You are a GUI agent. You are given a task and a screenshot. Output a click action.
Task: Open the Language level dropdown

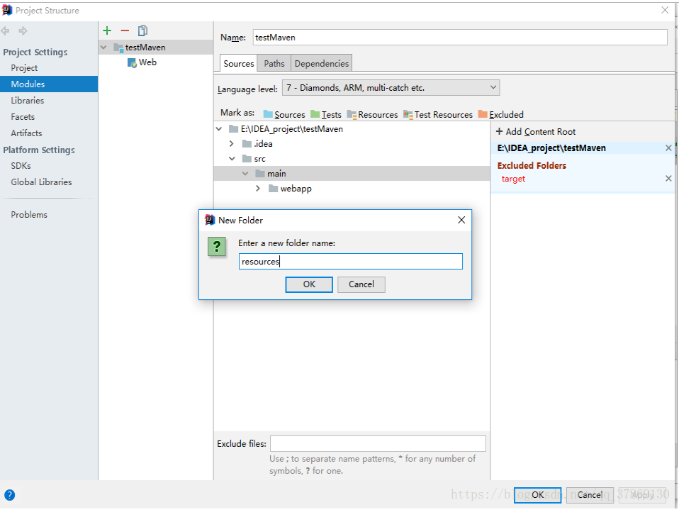pyautogui.click(x=391, y=87)
